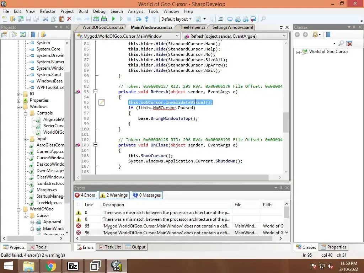
Task: Collapse the OnClose method fold marker
Action: (95, 145)
